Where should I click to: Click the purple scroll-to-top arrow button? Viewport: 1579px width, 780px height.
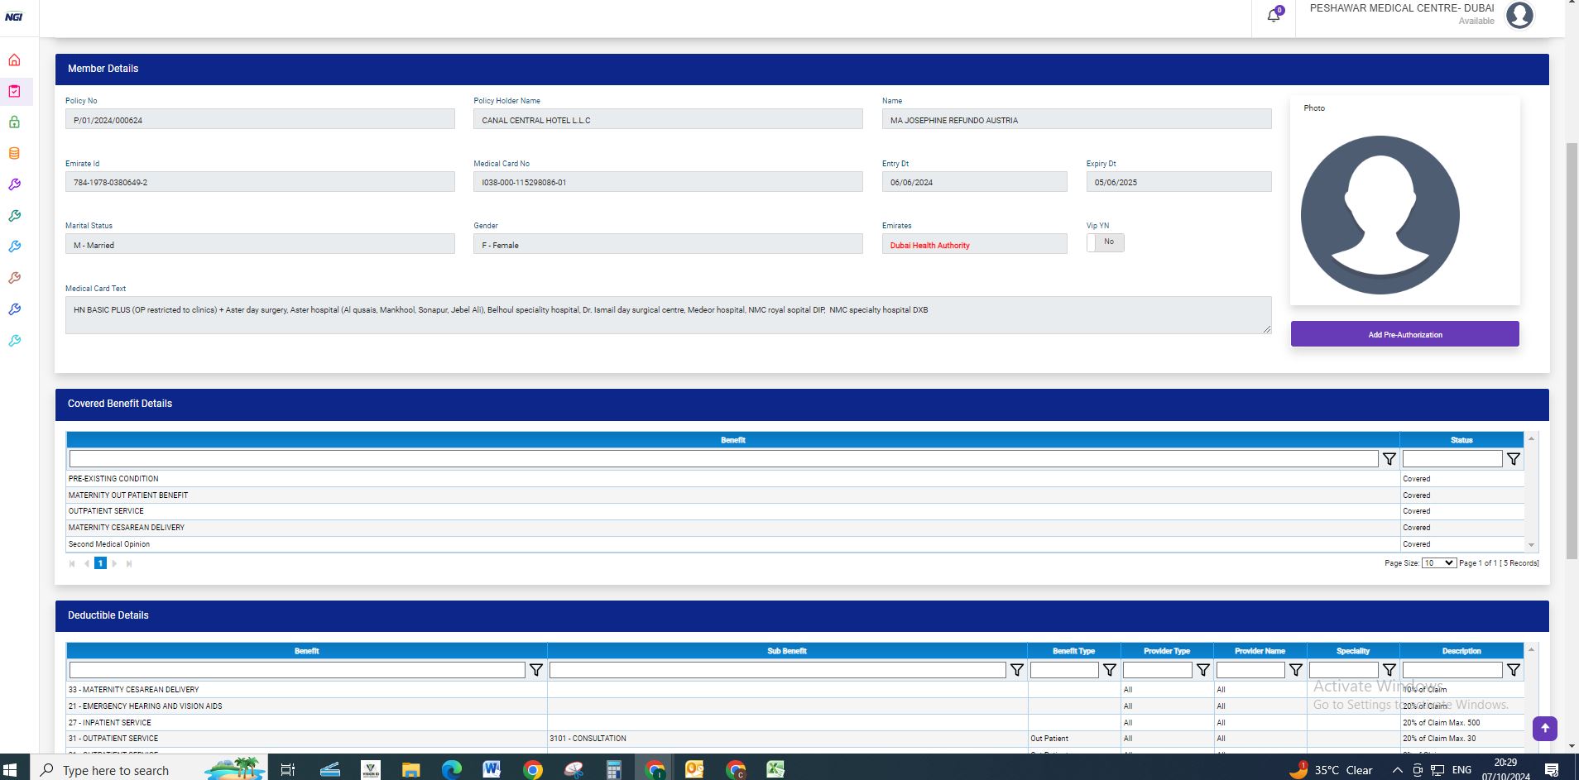coord(1544,729)
